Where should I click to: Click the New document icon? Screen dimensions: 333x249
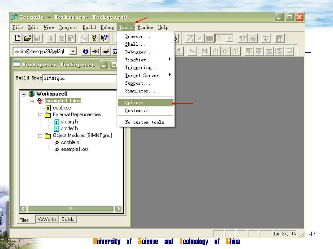tap(18, 38)
